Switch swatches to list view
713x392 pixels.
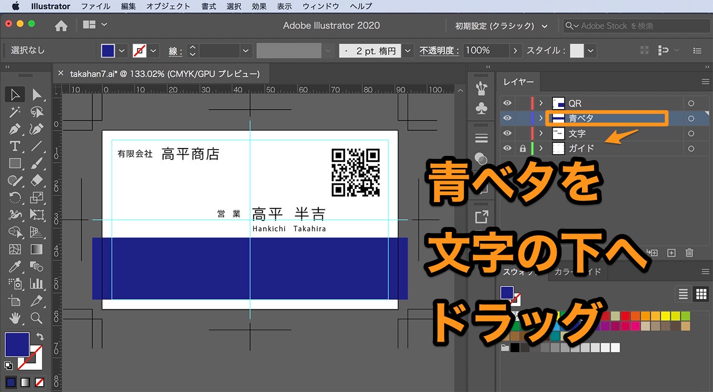pos(683,294)
